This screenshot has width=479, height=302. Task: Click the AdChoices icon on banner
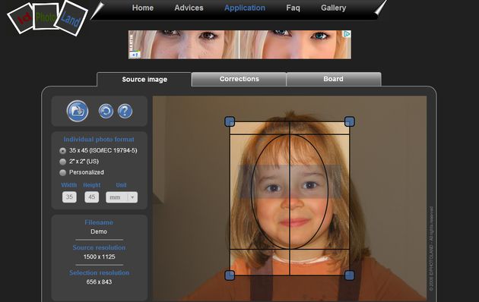click(347, 33)
